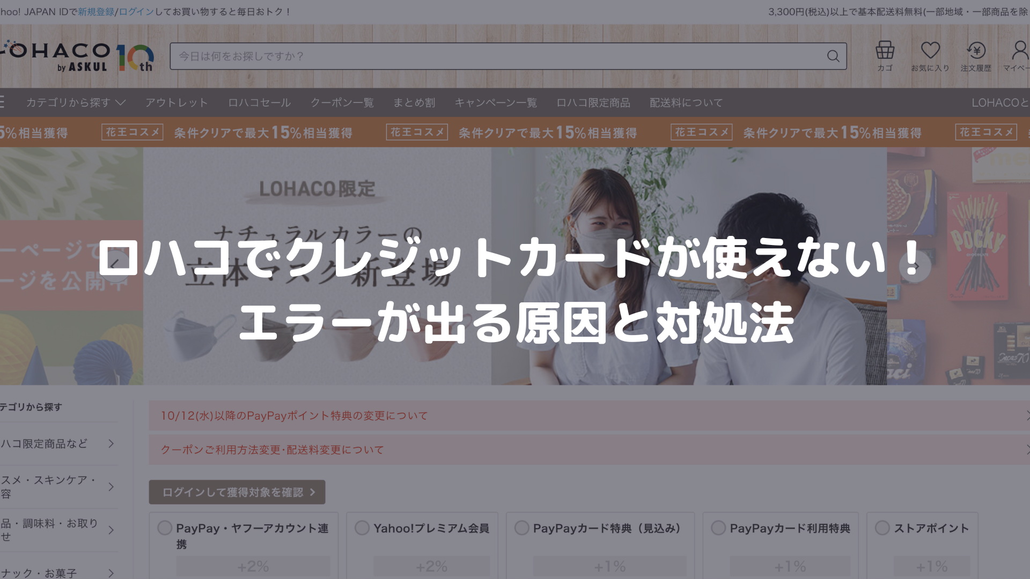The image size is (1030, 579).
Task: Open the クーポン一覧 menu item
Action: click(342, 102)
